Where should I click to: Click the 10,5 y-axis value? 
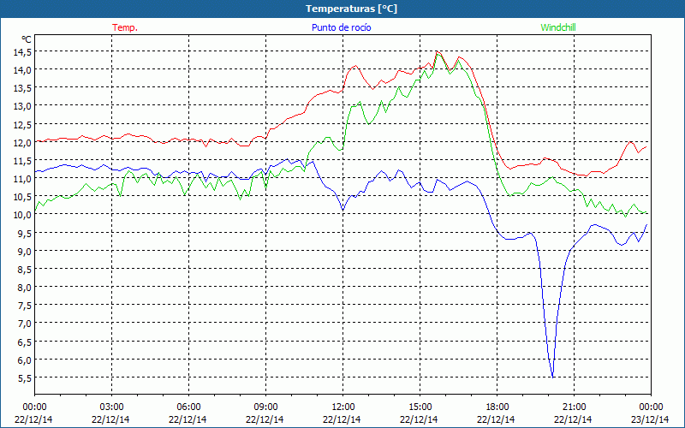(22, 197)
